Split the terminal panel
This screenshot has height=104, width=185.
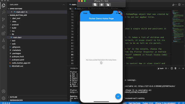[x=172, y=68]
